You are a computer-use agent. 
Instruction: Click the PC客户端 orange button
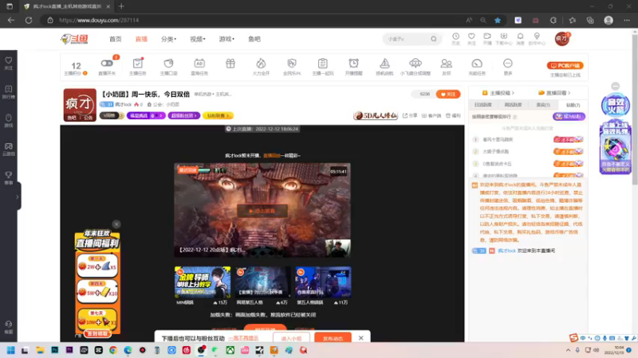[565, 65]
